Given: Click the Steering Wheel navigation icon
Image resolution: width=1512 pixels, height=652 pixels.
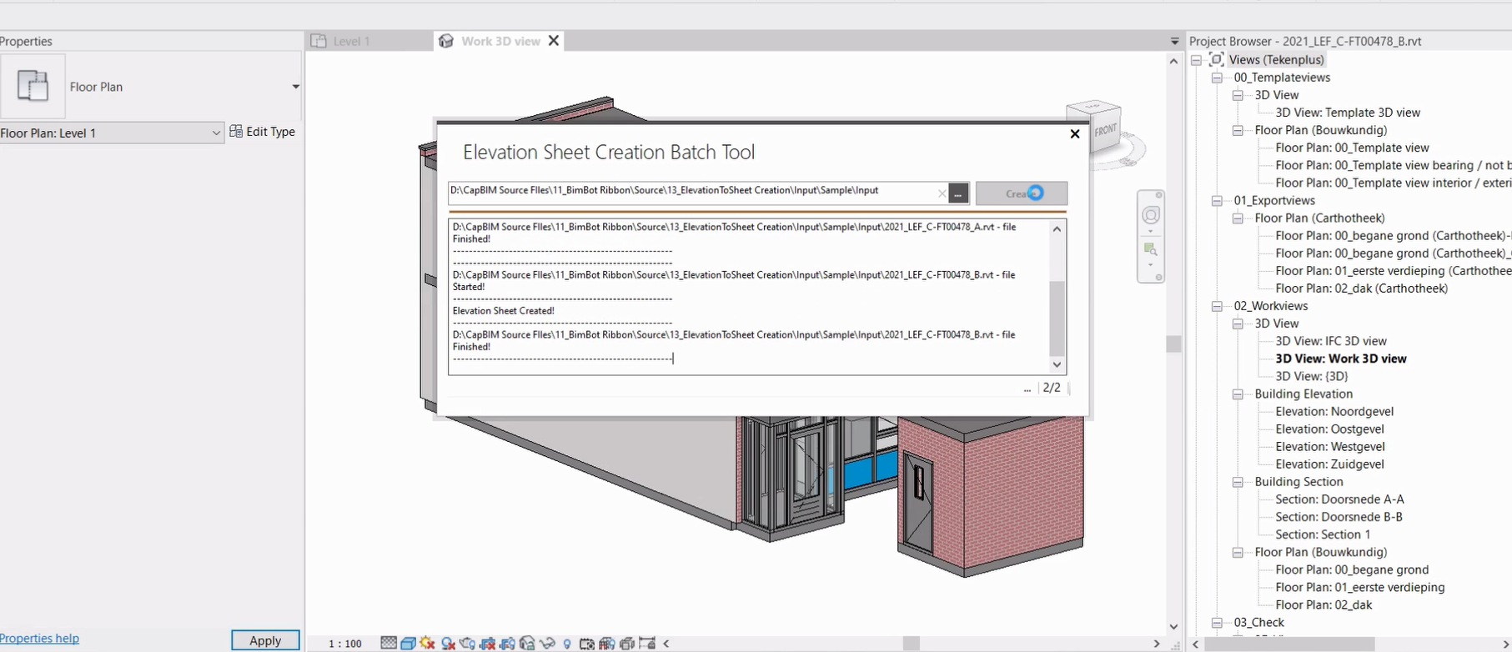Looking at the screenshot, I should point(1150,215).
